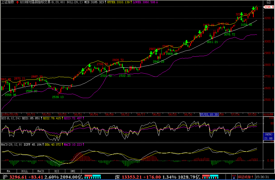This screenshot has height=180, width=275.
Task: Click the LOWER:3060.506 value
Action: (x=144, y=2)
